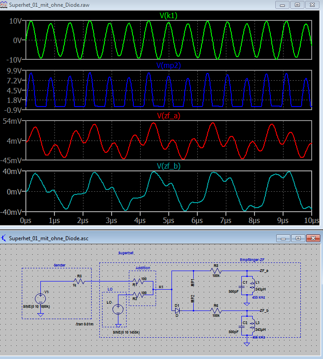Select the V1 voltage source symbol
The height and width of the screenshot is (359, 323).
40,298
